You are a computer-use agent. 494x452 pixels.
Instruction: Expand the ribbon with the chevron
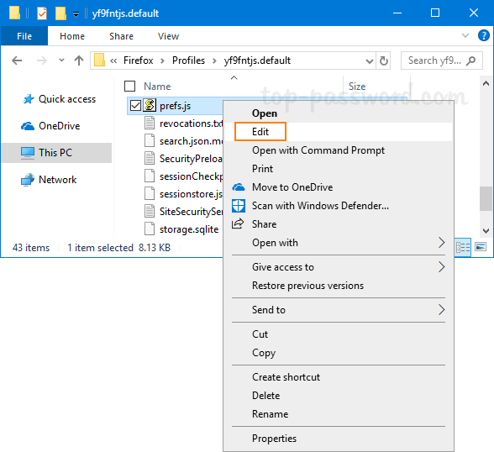pos(465,35)
